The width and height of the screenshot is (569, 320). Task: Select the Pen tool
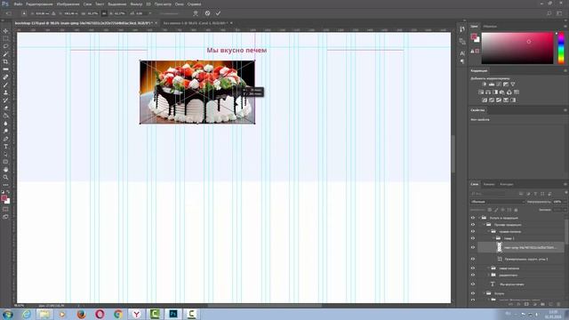coord(5,139)
